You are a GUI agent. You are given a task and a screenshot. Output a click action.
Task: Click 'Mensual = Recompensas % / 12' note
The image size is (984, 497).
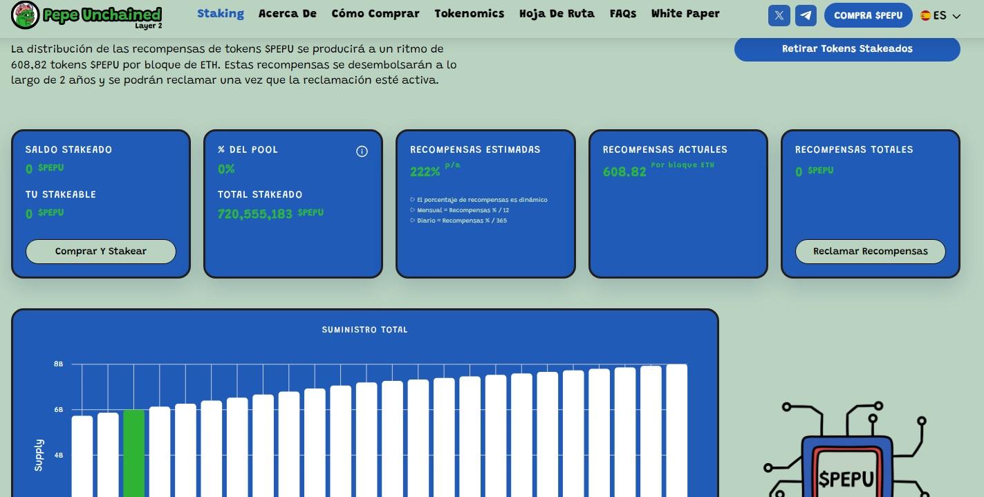463,210
